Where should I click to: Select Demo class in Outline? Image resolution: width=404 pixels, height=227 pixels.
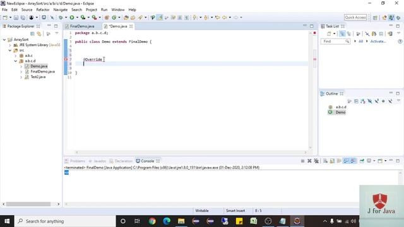[340, 112]
